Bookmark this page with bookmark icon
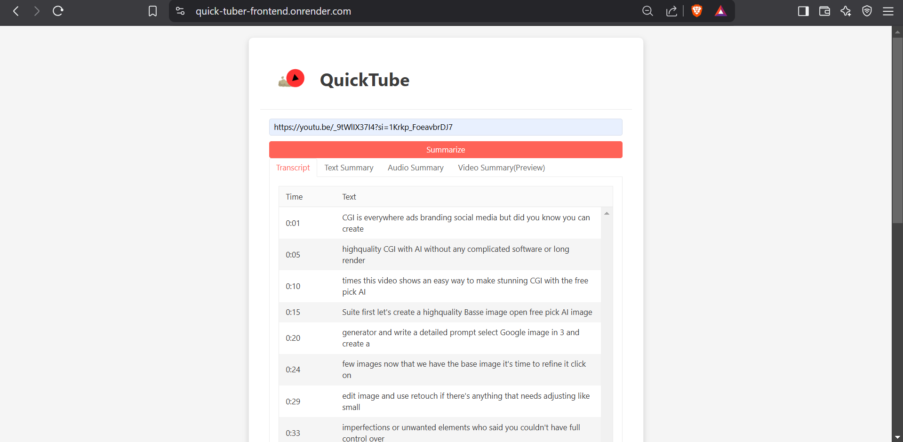 click(x=152, y=11)
